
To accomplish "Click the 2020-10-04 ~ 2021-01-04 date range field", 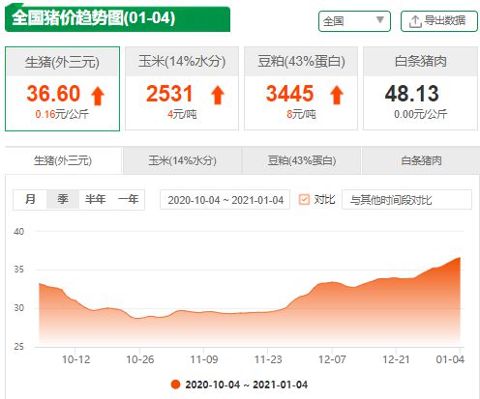I will pos(225,200).
